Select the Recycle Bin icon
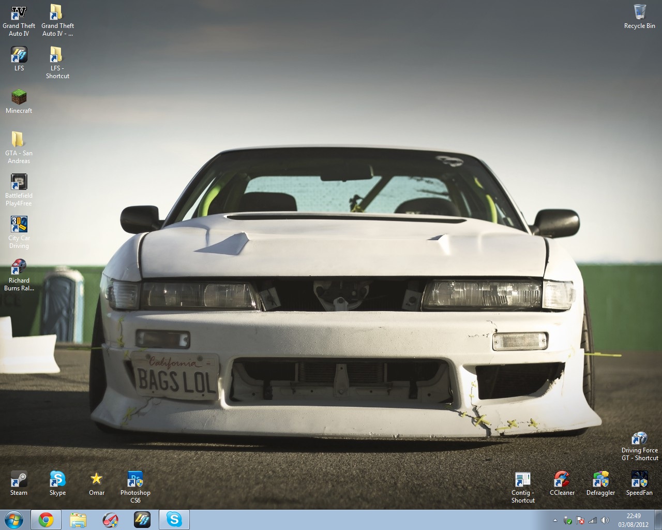This screenshot has width=662, height=530. 640,17
